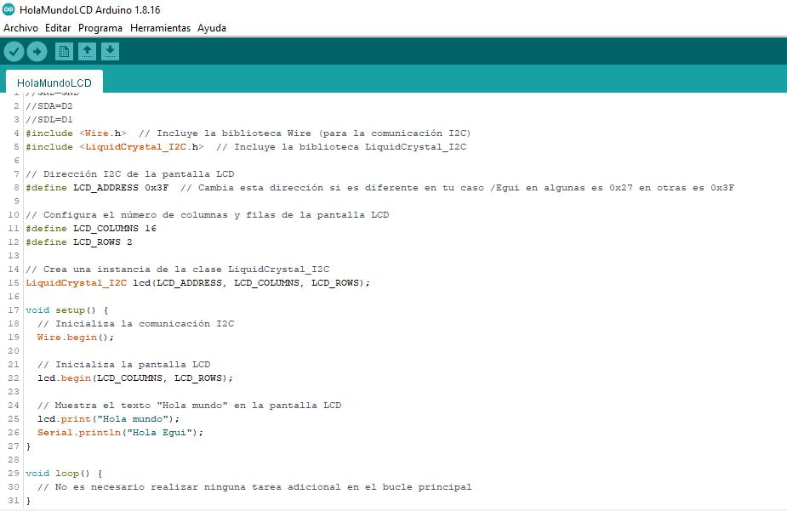Image resolution: width=787 pixels, height=511 pixels.
Task: Open the Archivo menu
Action: 20,28
